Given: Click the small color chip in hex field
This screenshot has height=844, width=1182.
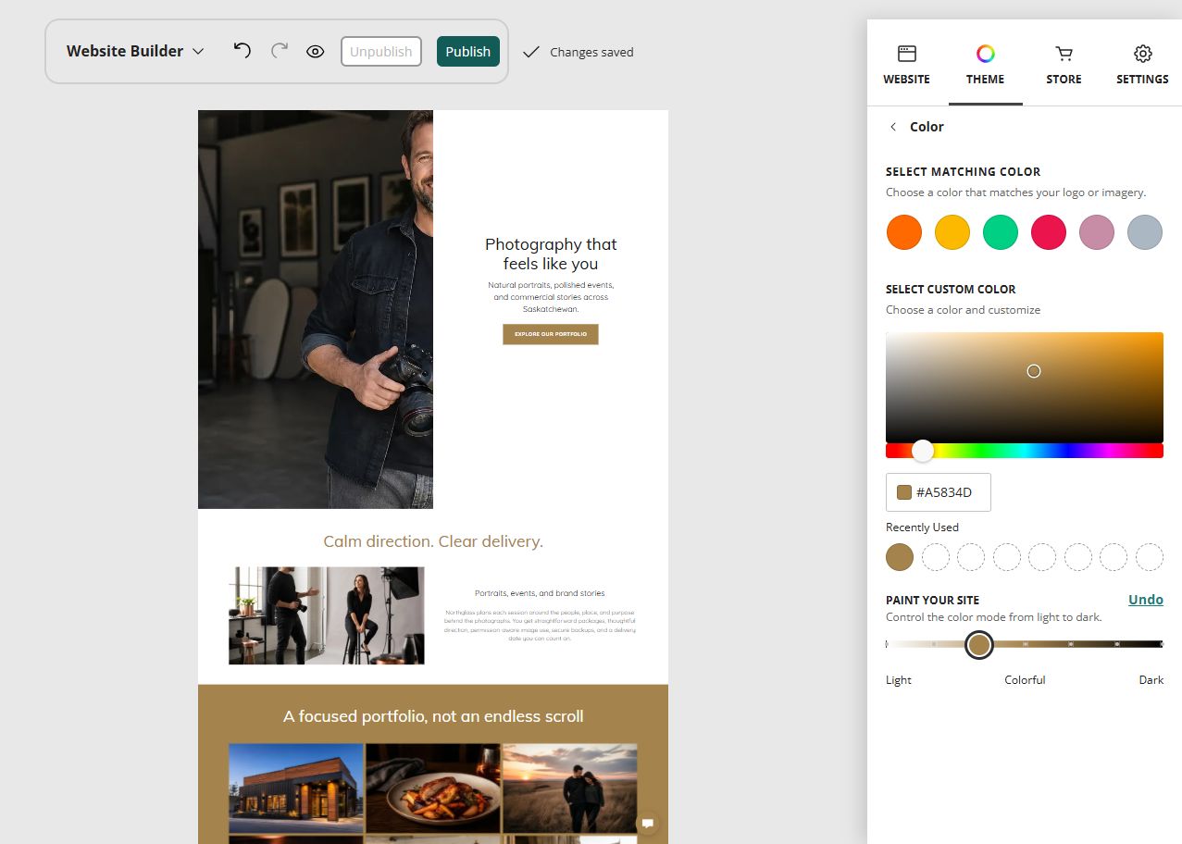Looking at the screenshot, I should pyautogui.click(x=904, y=492).
